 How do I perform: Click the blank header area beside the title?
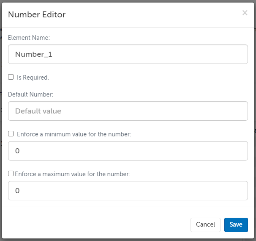[152, 15]
